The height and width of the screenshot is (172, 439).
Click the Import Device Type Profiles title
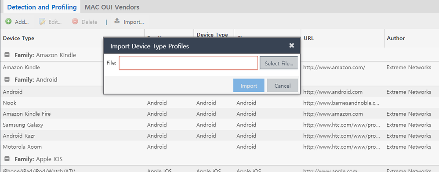[x=149, y=46]
